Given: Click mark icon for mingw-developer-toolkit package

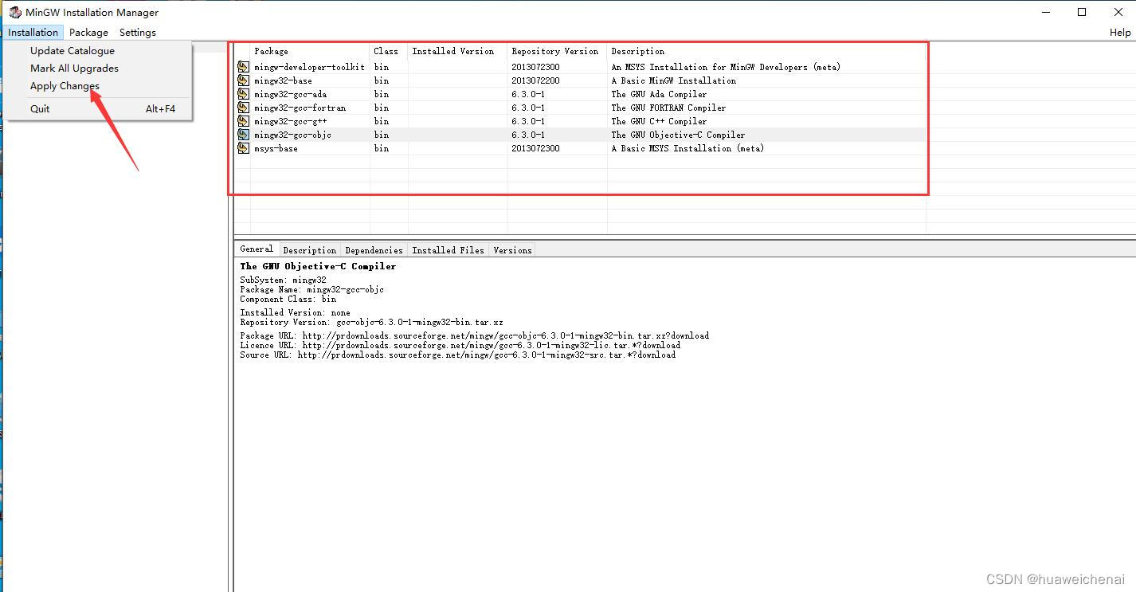Looking at the screenshot, I should [243, 67].
